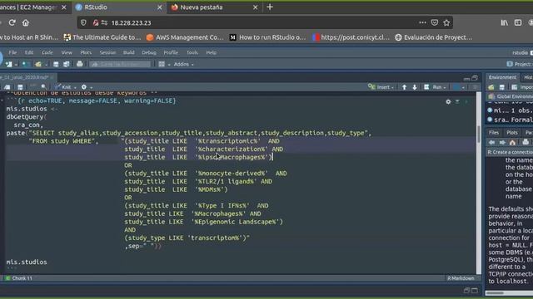Click the open file folder icon
Image resolution: width=533 pixels, height=299 pixels.
pos(37,64)
